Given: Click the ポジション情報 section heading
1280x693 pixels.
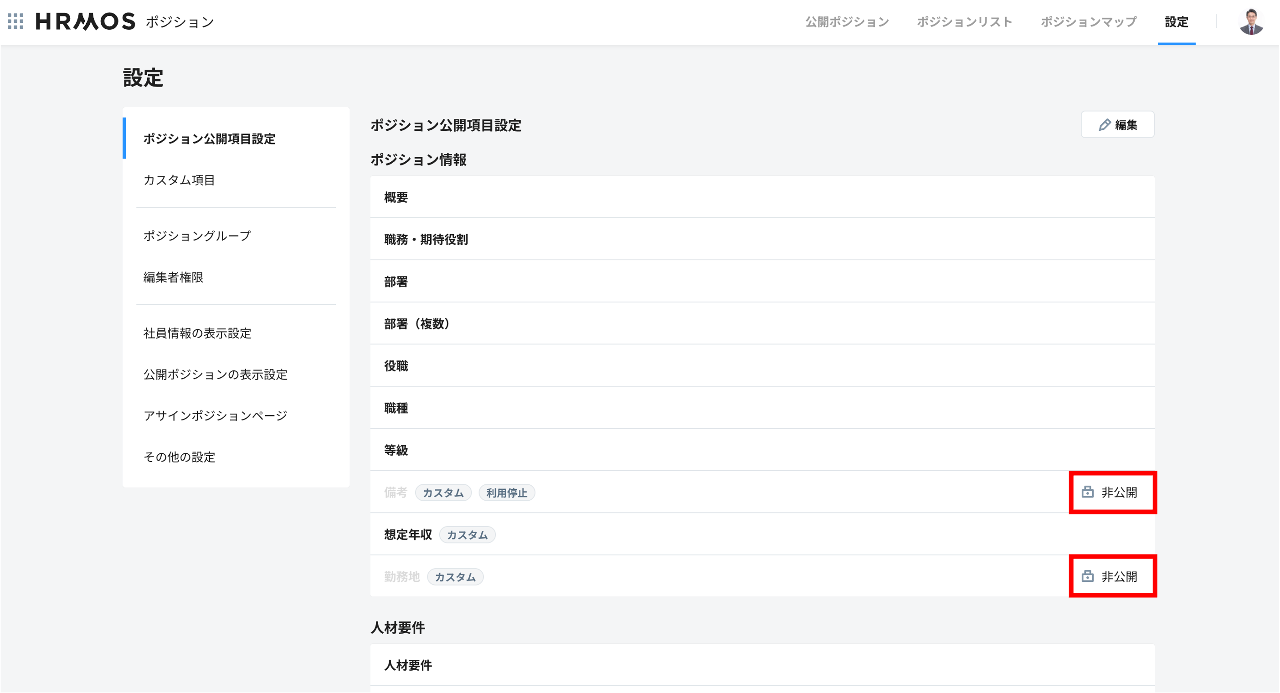Looking at the screenshot, I should coord(418,159).
